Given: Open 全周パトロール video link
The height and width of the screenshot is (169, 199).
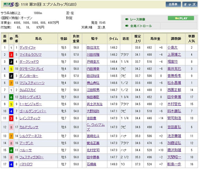Looking at the screenshot, I should [x=141, y=26].
